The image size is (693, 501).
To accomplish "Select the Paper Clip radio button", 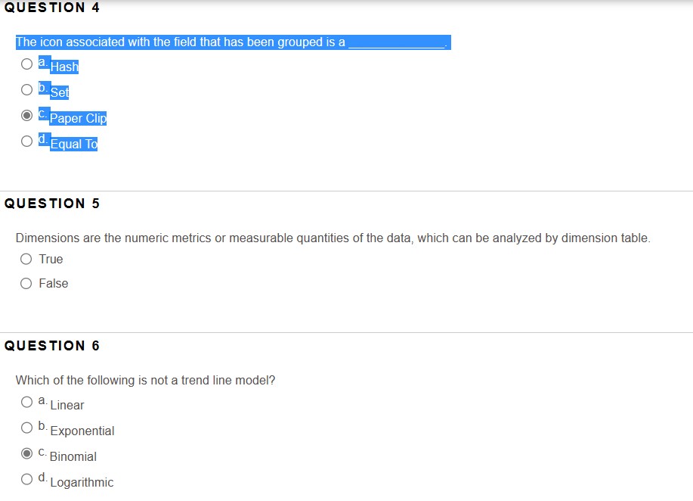I will pyautogui.click(x=26, y=115).
